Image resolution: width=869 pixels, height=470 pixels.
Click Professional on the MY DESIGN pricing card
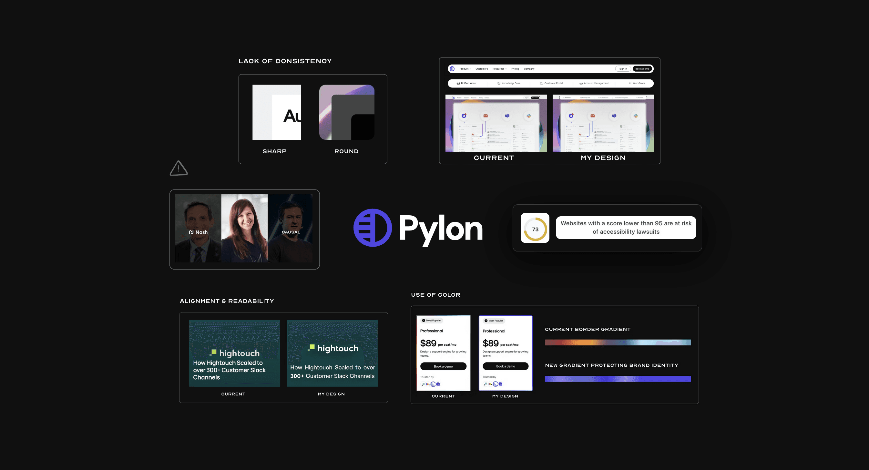coord(494,331)
